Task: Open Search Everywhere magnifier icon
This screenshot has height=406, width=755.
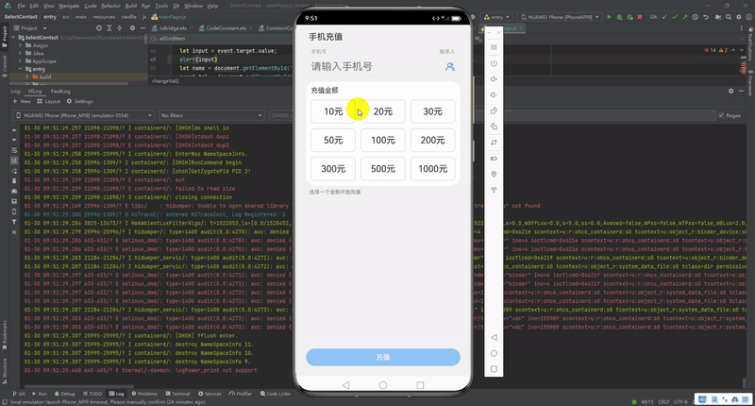Action: (729, 17)
